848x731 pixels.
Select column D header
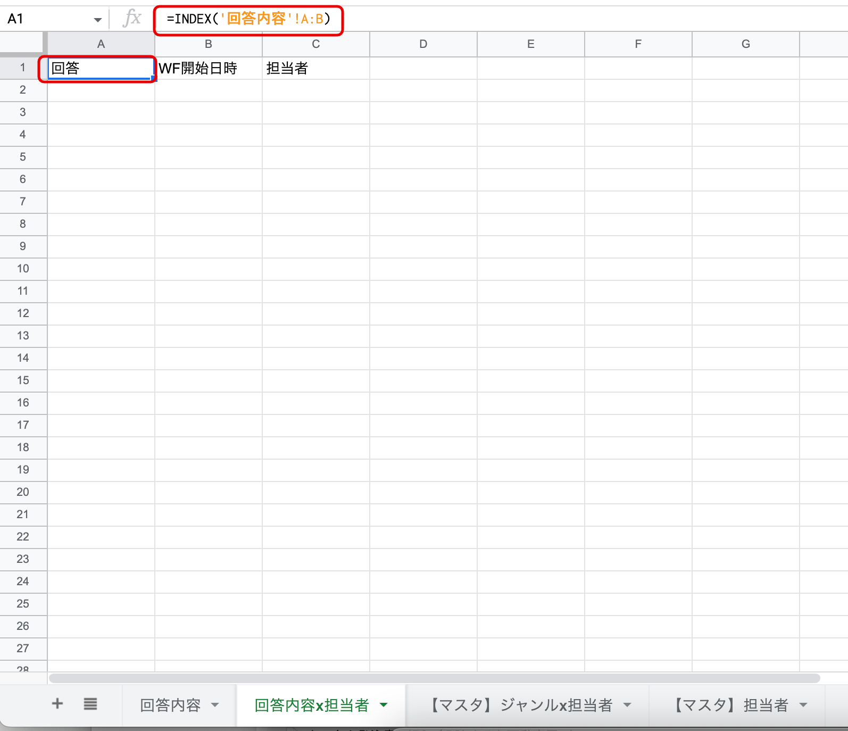(423, 44)
